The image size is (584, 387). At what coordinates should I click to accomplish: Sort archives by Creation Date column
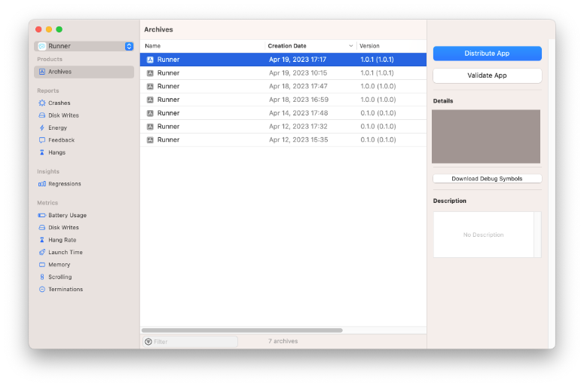(x=286, y=46)
